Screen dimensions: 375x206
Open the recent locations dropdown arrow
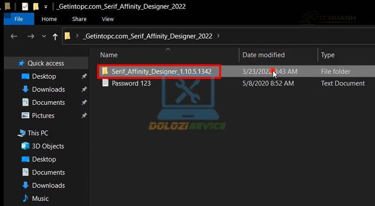pyautogui.click(x=44, y=37)
